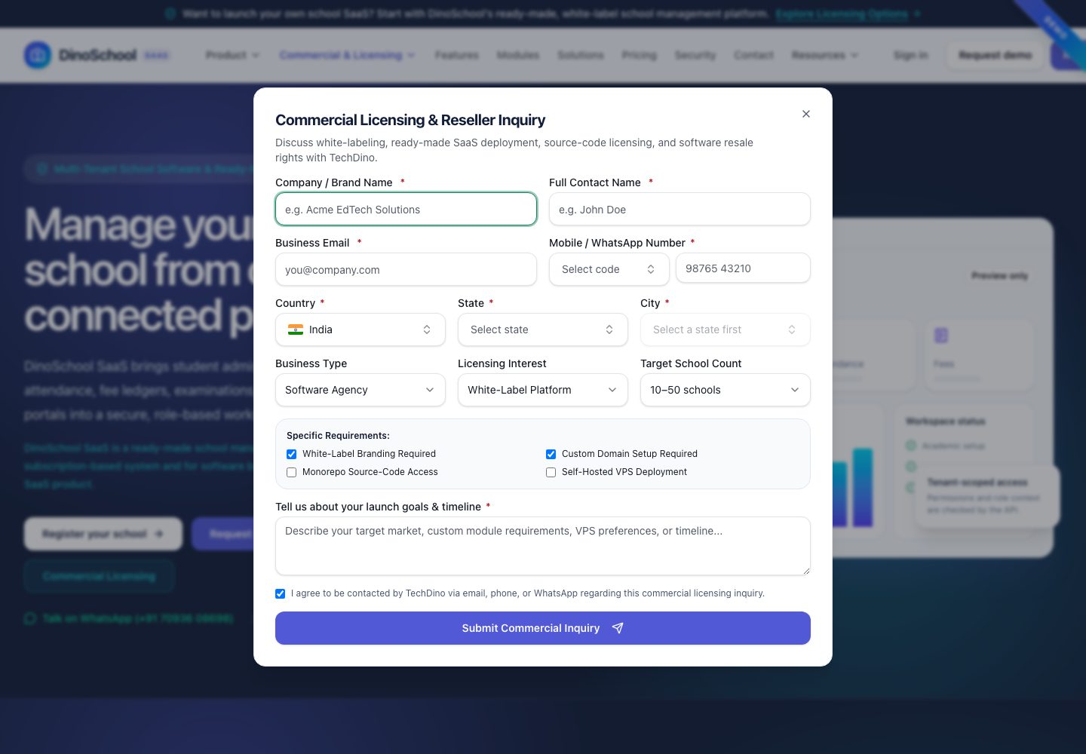This screenshot has width=1086, height=754.
Task: Submit the Commercial Inquiry form
Action: pyautogui.click(x=543, y=628)
